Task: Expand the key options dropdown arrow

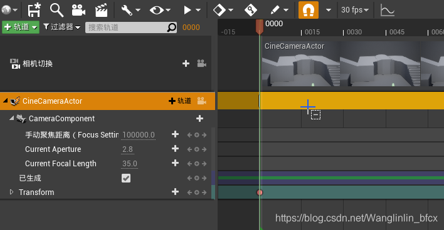Action: [231, 10]
